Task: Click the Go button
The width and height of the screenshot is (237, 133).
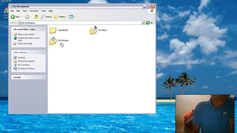Action: tap(150, 23)
